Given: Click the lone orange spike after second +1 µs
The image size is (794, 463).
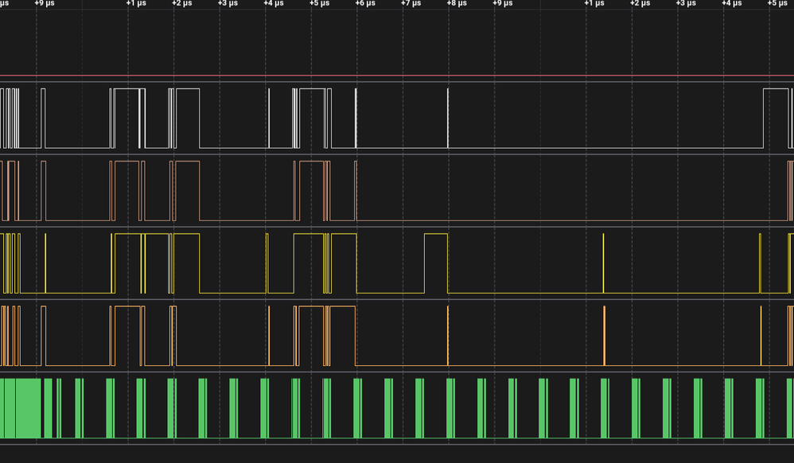Looking at the screenshot, I should 604,336.
